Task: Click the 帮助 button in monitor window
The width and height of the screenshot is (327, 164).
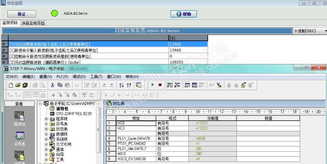Action: pos(184,14)
